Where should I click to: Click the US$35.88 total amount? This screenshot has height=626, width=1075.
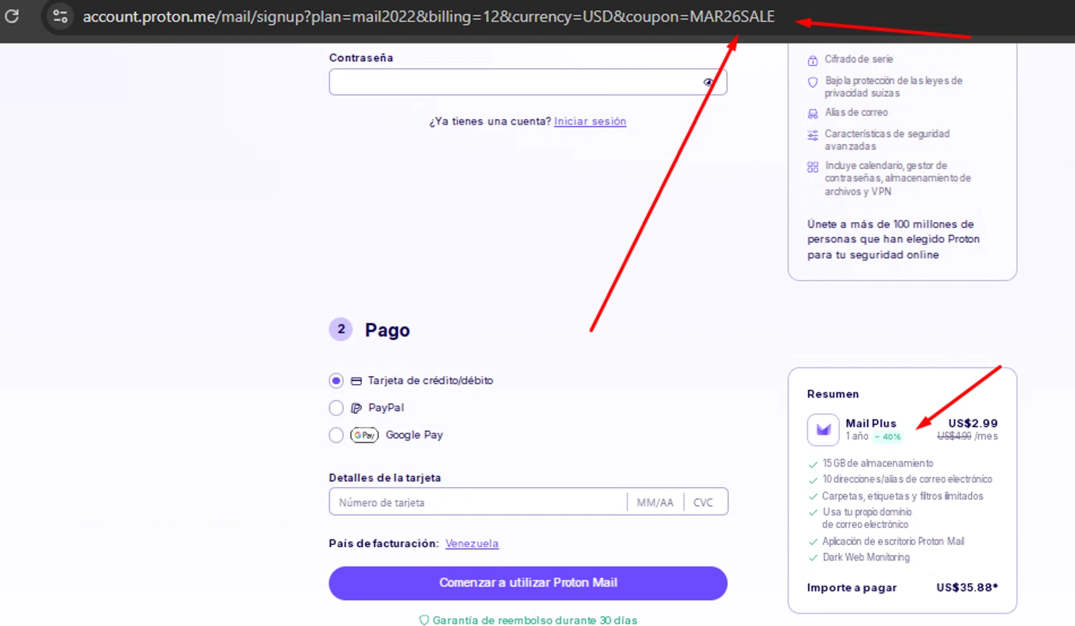click(967, 587)
